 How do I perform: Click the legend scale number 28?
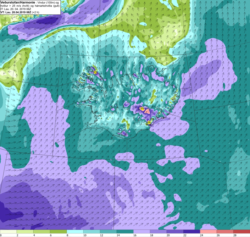click(x=235, y=235)
